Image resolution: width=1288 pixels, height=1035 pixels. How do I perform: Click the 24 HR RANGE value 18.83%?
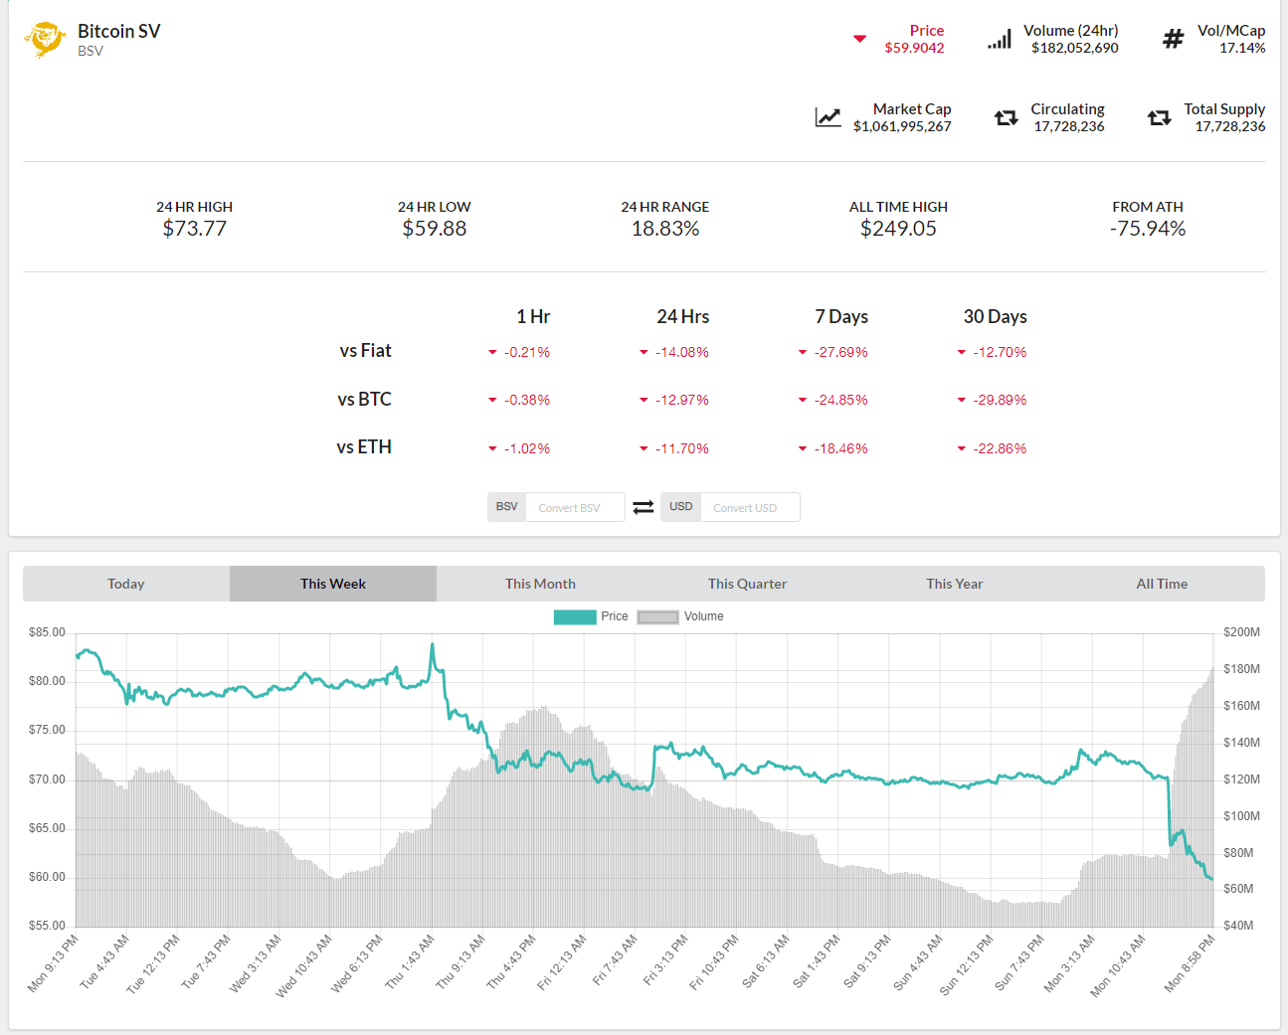[x=665, y=229]
